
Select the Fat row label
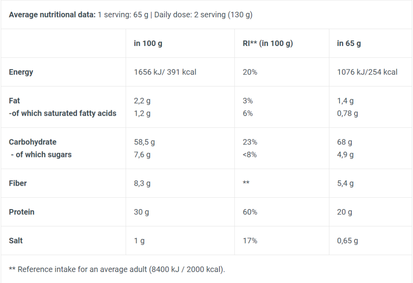[15, 101]
